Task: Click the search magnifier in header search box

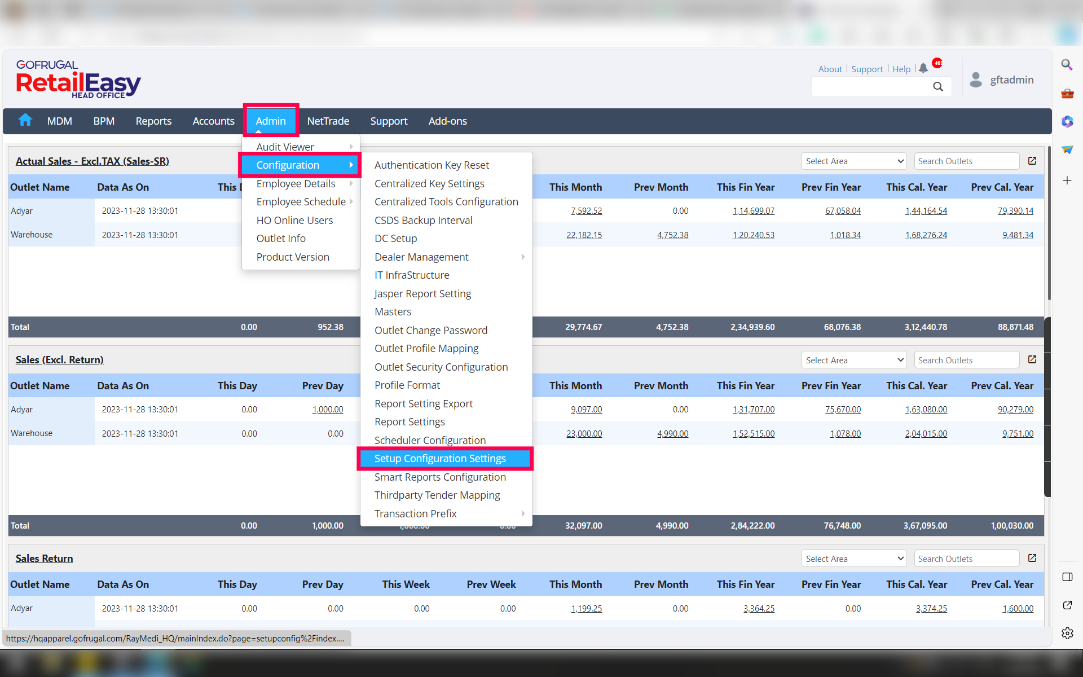Action: (x=937, y=86)
